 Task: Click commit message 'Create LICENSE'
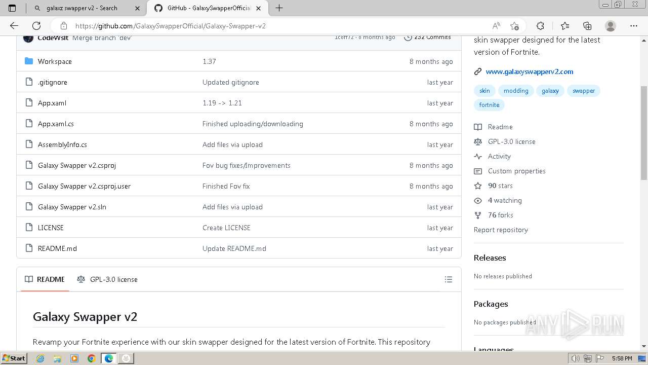click(x=226, y=228)
